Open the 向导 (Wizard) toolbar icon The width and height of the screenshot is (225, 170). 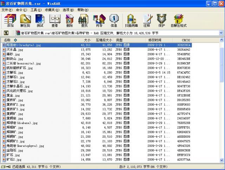click(x=99, y=21)
